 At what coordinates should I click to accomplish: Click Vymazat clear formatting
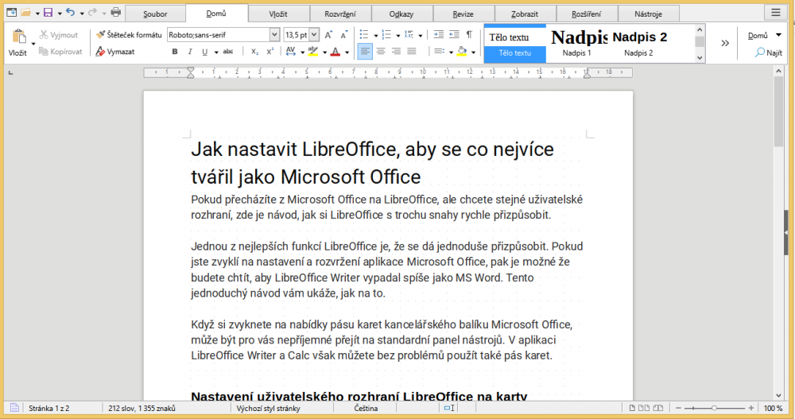[115, 51]
